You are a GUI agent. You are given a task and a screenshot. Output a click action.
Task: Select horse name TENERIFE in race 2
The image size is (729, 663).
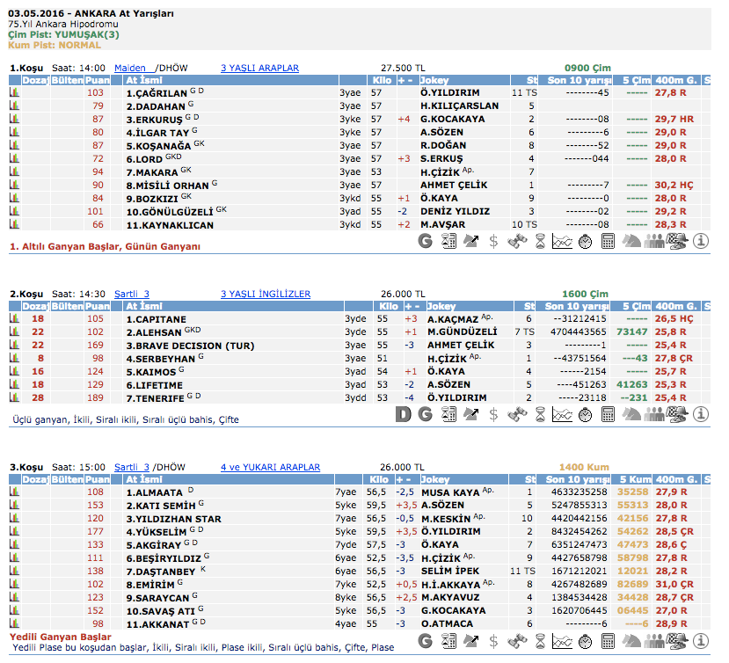157,398
